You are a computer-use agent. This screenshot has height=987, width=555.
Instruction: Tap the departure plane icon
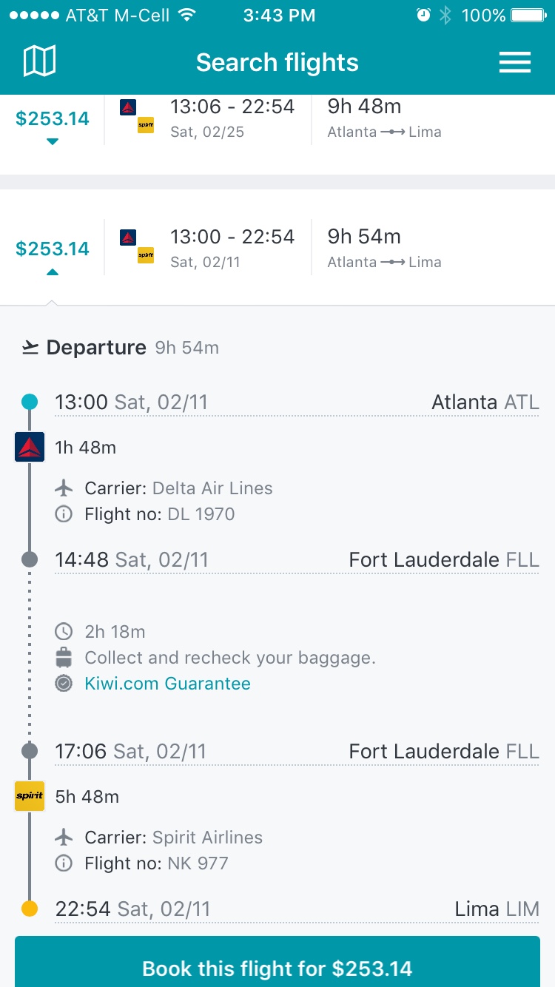(x=30, y=348)
